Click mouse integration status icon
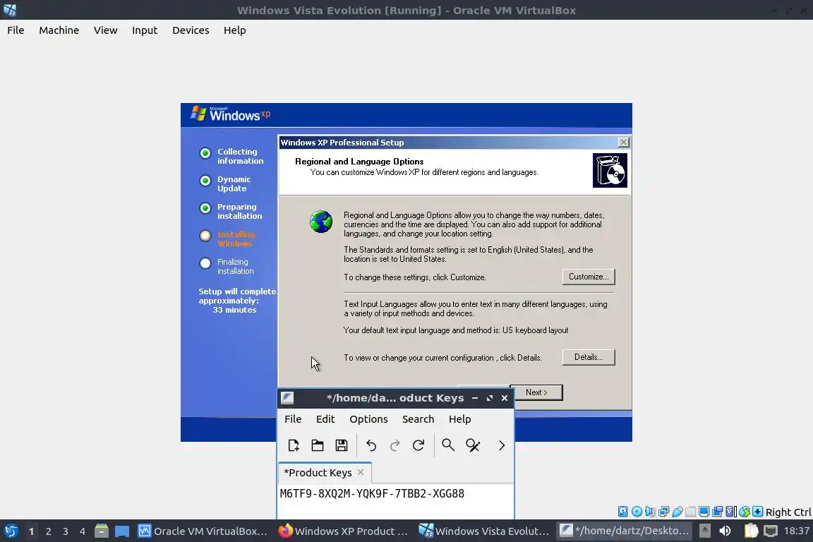Viewport: 813px width, 542px height. [x=745, y=512]
